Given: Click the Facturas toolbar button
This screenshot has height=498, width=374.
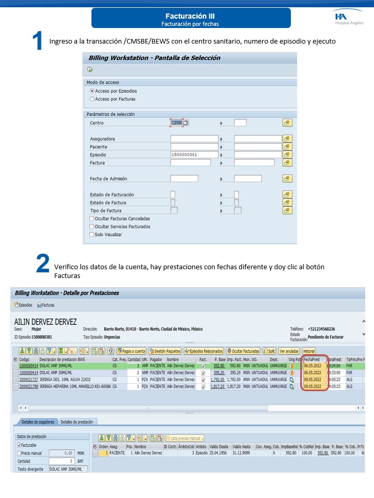Looking at the screenshot, I should [46, 305].
